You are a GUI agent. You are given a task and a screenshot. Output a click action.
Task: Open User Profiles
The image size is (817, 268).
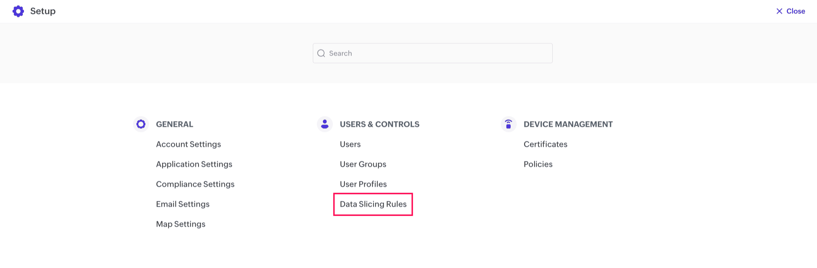tap(363, 184)
